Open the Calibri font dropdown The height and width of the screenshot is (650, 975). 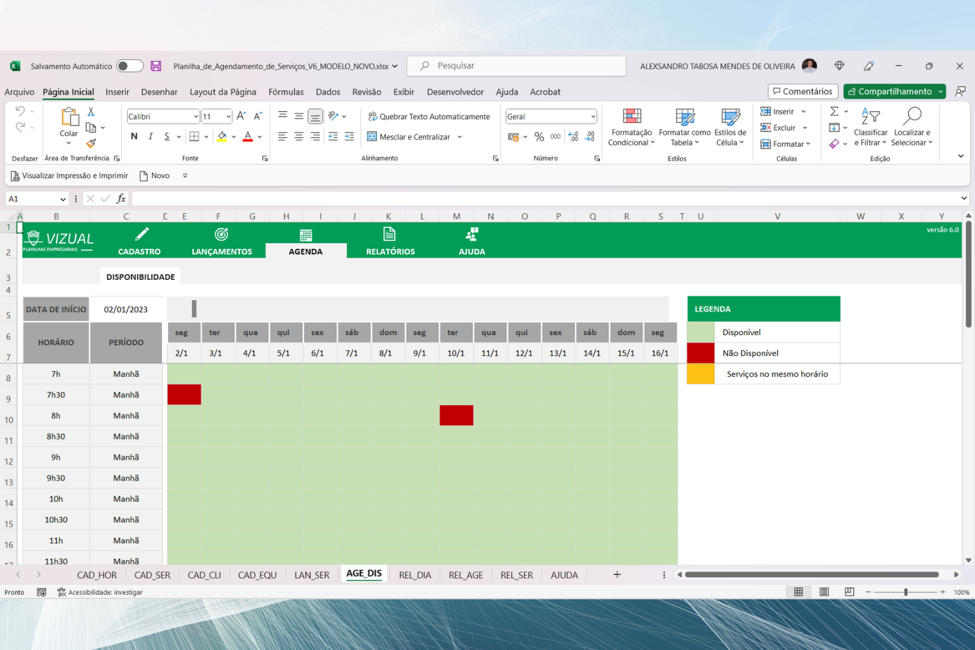coord(196,116)
